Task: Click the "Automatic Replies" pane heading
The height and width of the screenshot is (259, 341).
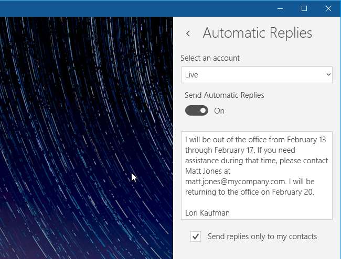Action: 257,33
